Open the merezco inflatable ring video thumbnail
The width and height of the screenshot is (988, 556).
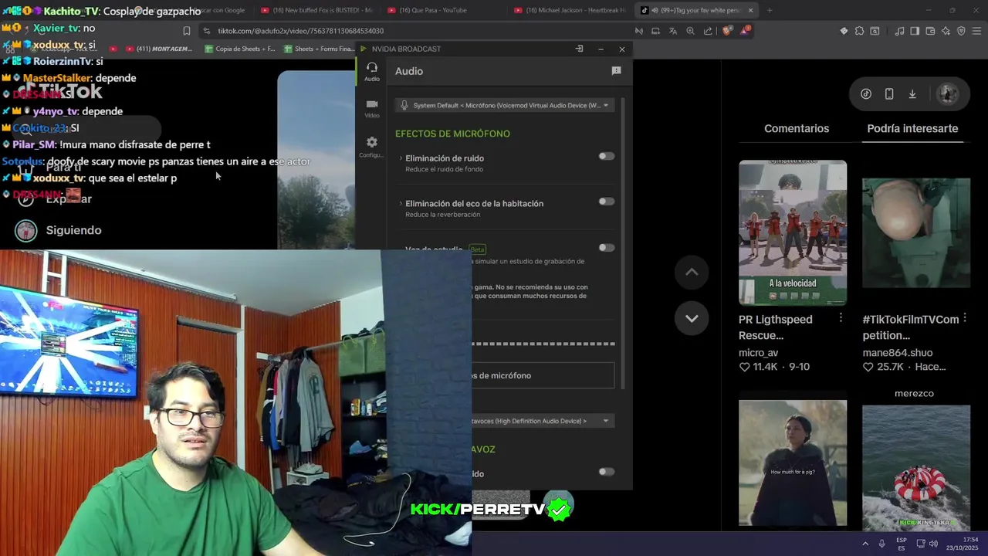[x=916, y=467]
